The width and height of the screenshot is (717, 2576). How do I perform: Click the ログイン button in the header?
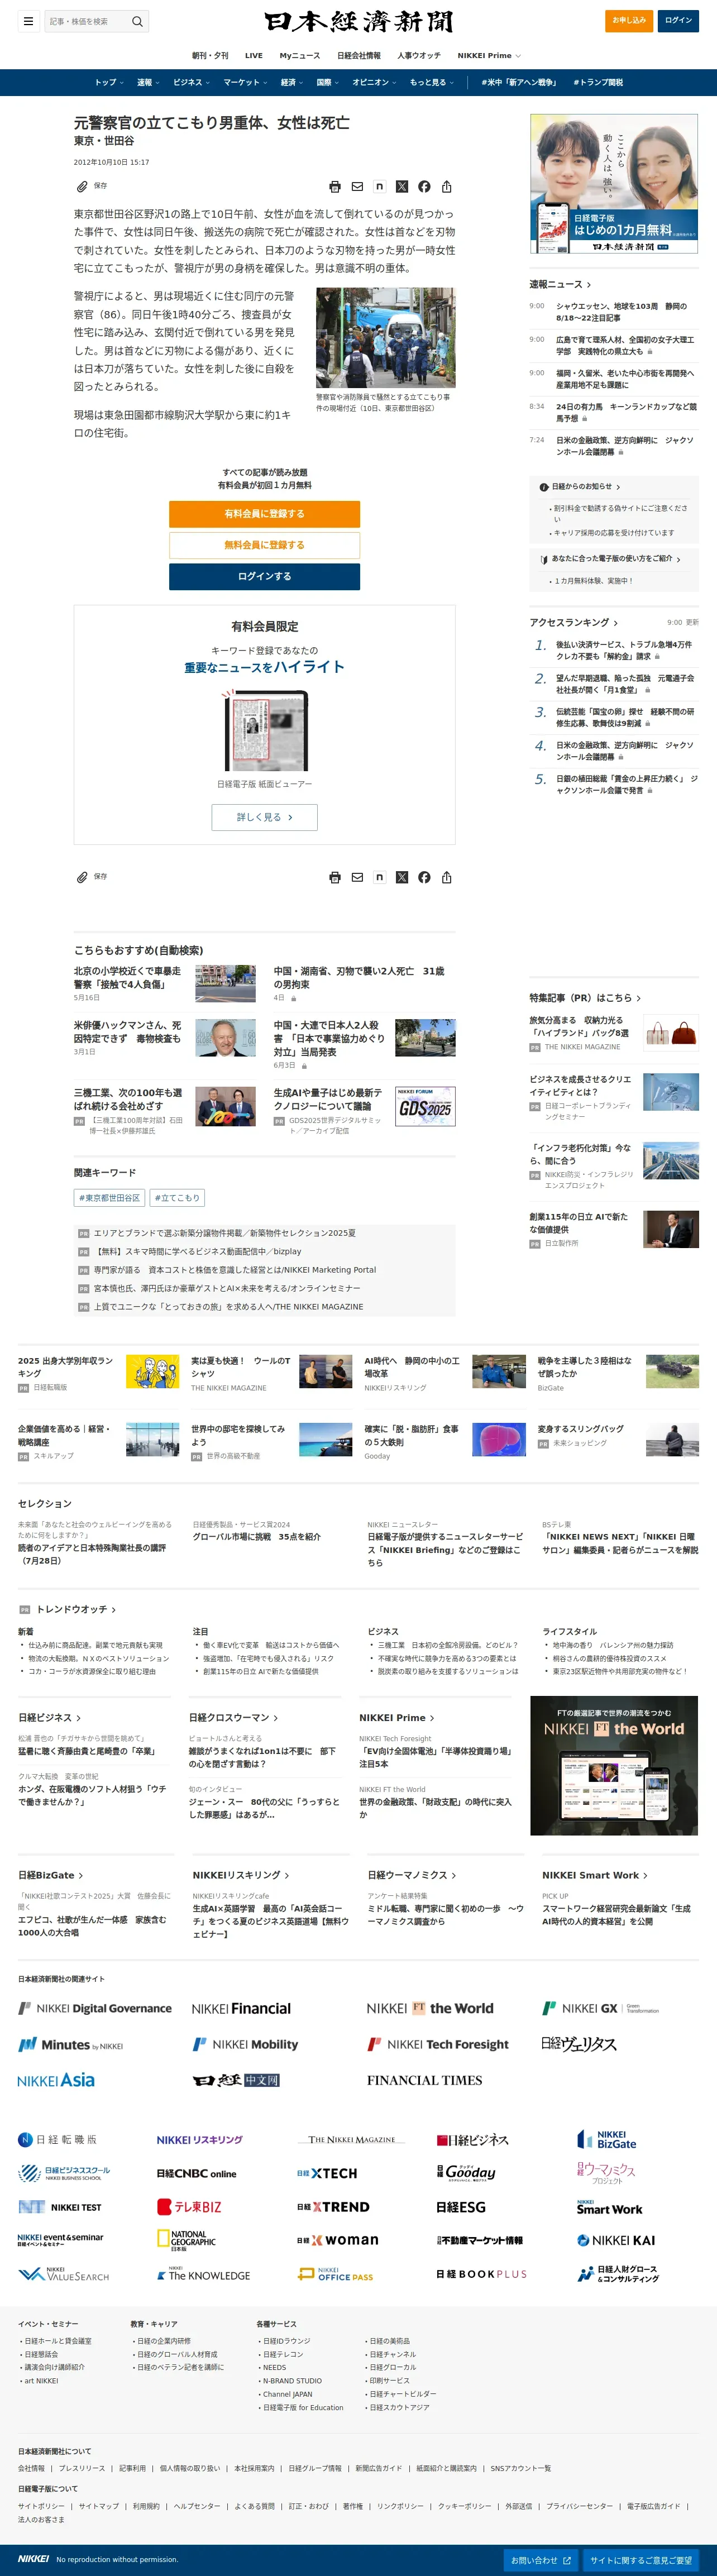679,21
